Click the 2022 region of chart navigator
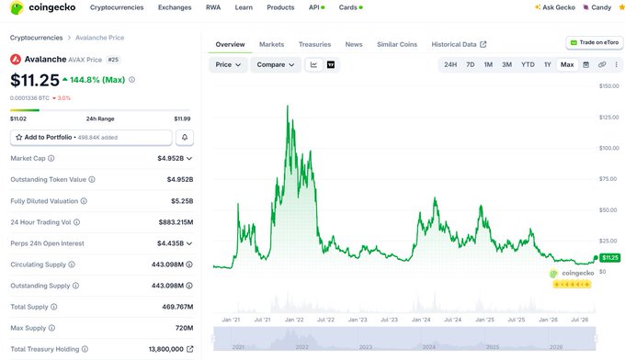This screenshot has width=625, height=360. [x=302, y=346]
